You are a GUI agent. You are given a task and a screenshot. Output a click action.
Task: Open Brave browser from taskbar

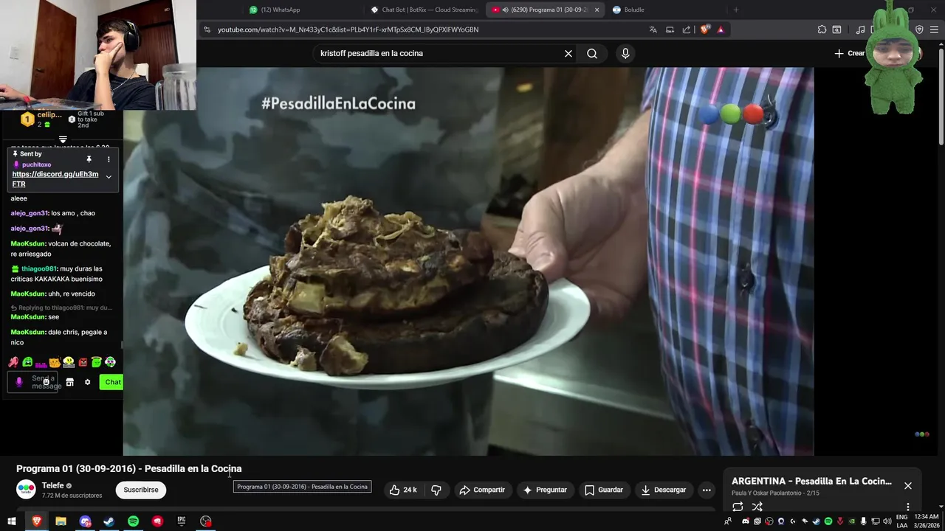click(36, 521)
